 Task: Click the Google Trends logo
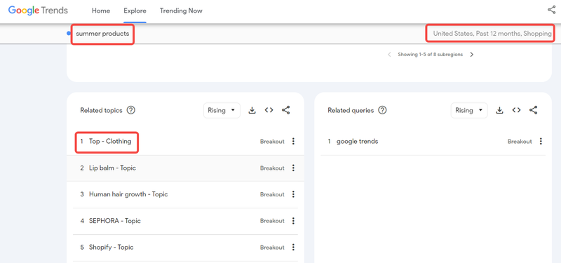pos(38,11)
